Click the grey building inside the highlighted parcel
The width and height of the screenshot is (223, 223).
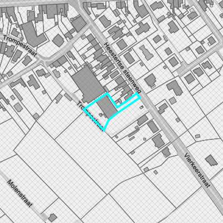tap(108, 107)
